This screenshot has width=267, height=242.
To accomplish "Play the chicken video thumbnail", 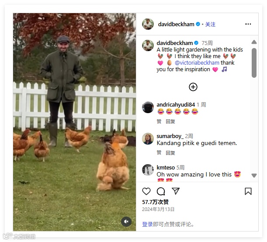I will 74,122.
